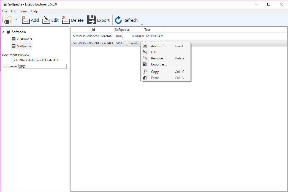
Task: Click the (null) Softpedia cell in first row
Action: 120,36
